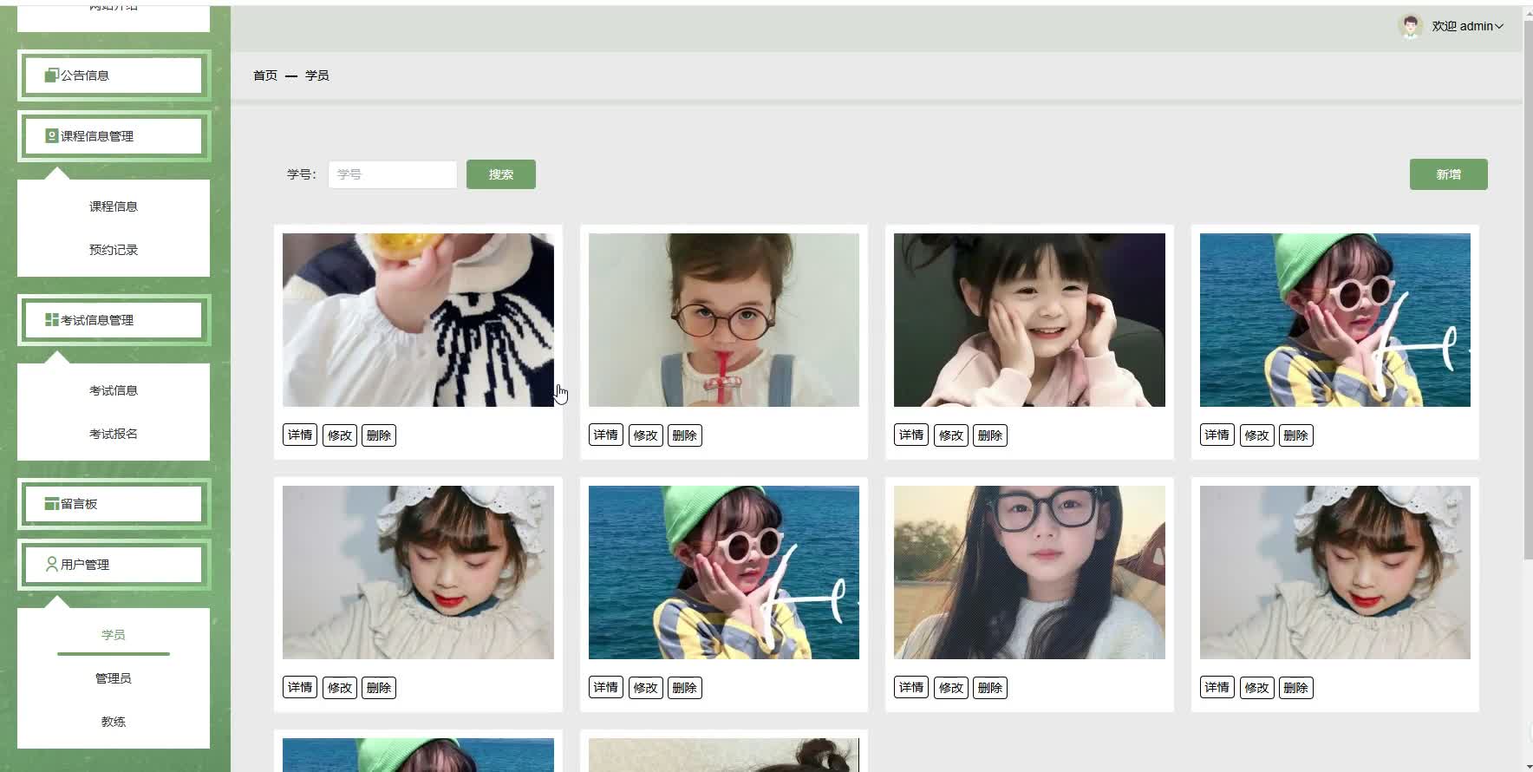
Task: Open the 管理员 submenu item
Action: [114, 678]
